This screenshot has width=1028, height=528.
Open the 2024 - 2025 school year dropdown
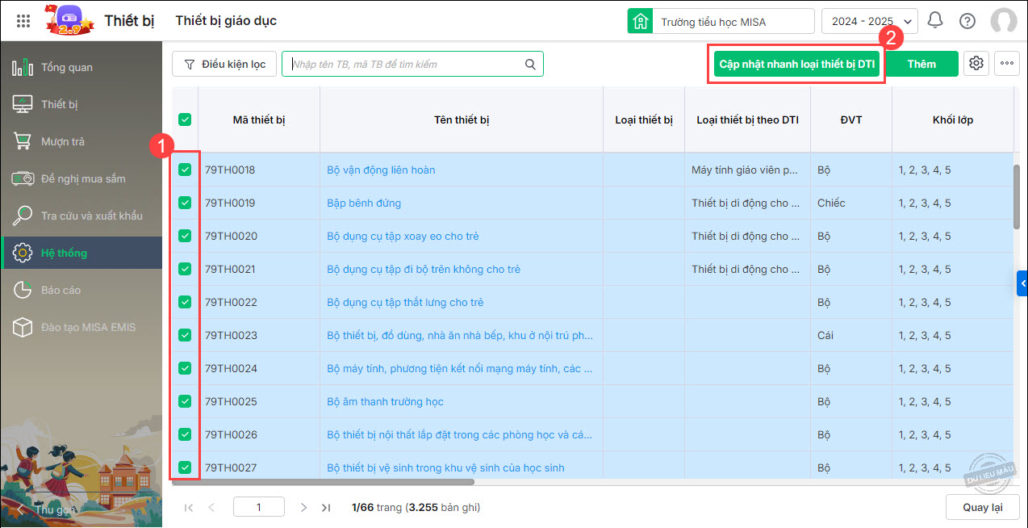point(869,22)
